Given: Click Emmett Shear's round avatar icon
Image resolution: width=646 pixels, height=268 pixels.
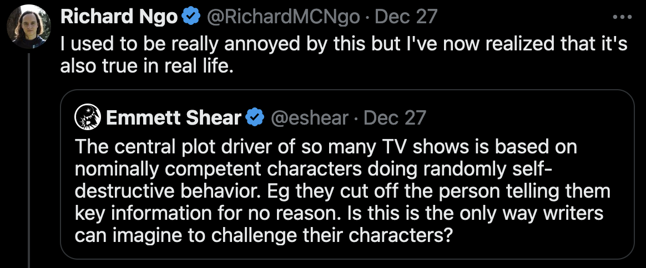Looking at the screenshot, I should [87, 117].
